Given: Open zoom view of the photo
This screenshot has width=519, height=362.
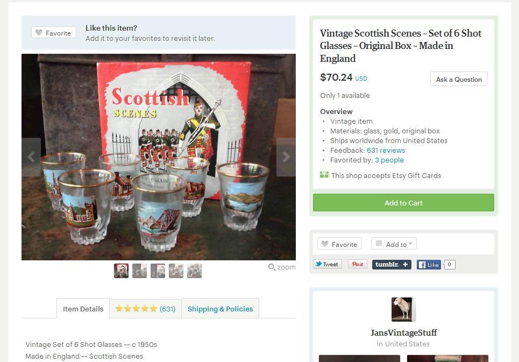Looking at the screenshot, I should click(x=282, y=267).
